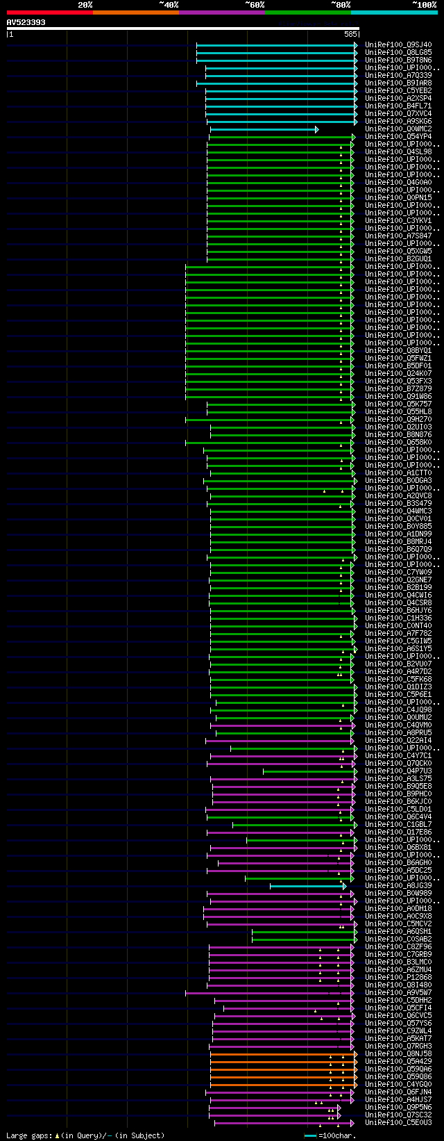Screen dimensions: 444x1141
Task: Select the UniRef100_Q8BYQ1 label
Action: point(398,350)
